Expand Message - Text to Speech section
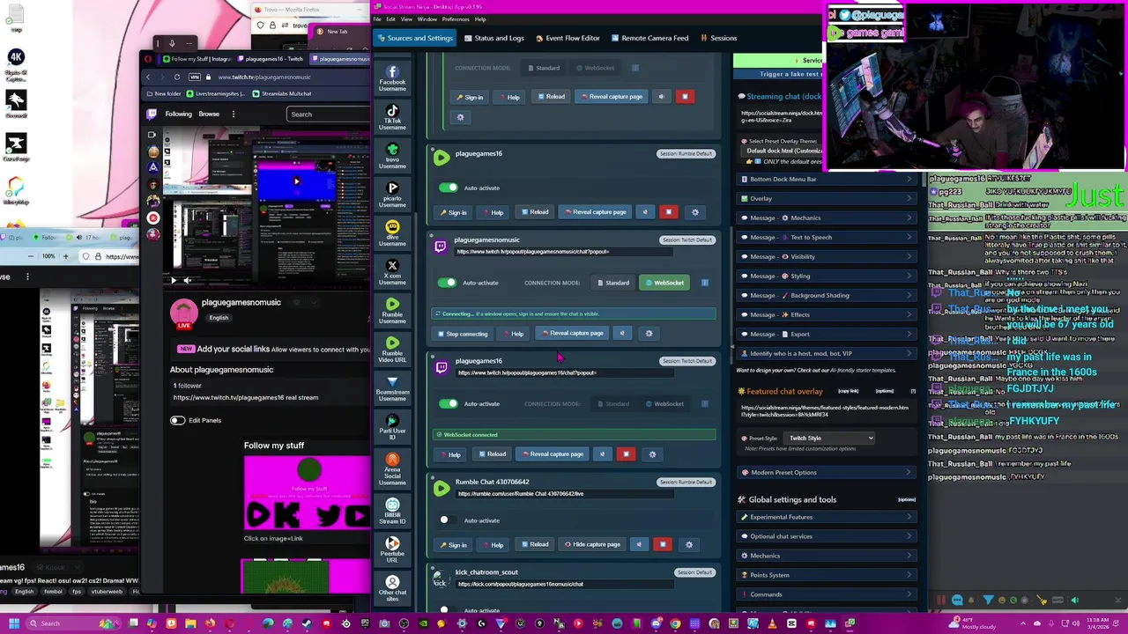Viewport: 1128px width, 634px height. [827, 237]
